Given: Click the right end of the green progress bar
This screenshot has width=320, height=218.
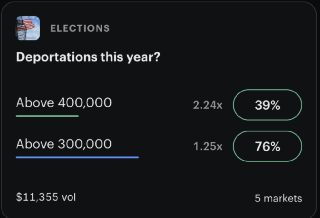Looking at the screenshot, I should (77, 116).
